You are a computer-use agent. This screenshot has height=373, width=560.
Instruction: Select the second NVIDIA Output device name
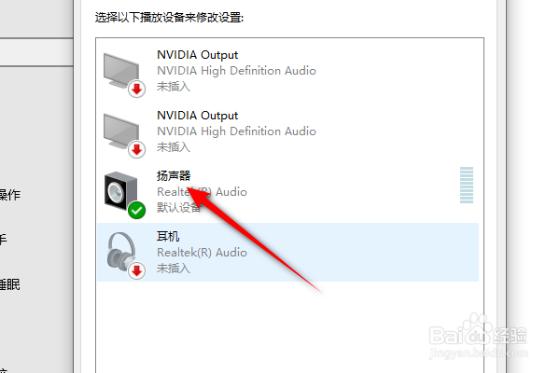[197, 116]
